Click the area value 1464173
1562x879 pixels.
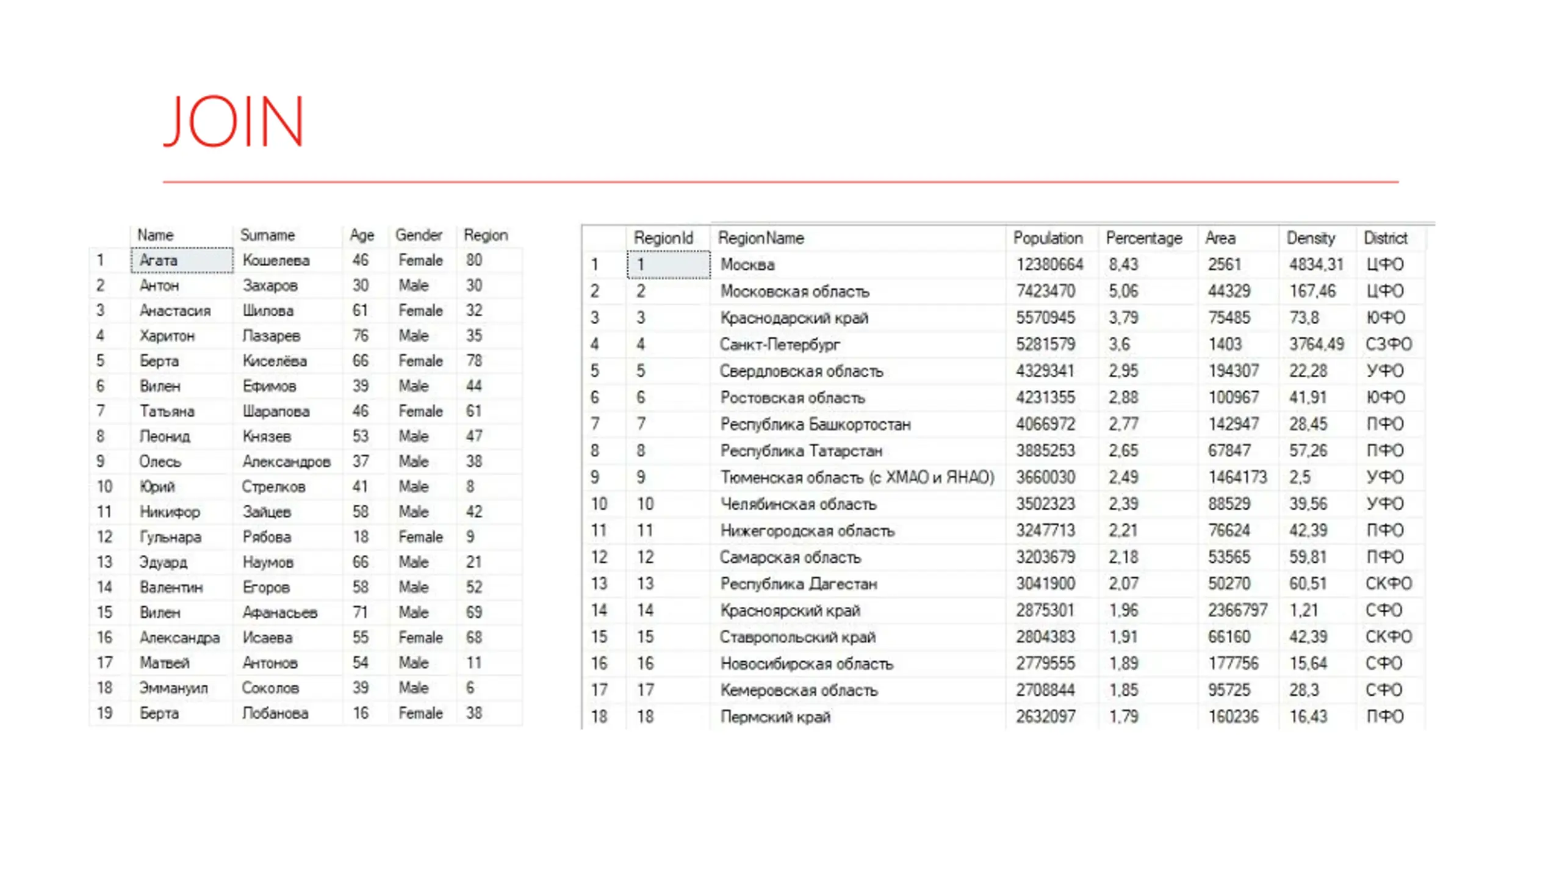[x=1237, y=477]
